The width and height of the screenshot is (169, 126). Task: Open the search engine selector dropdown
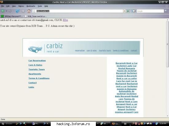click(x=136, y=11)
